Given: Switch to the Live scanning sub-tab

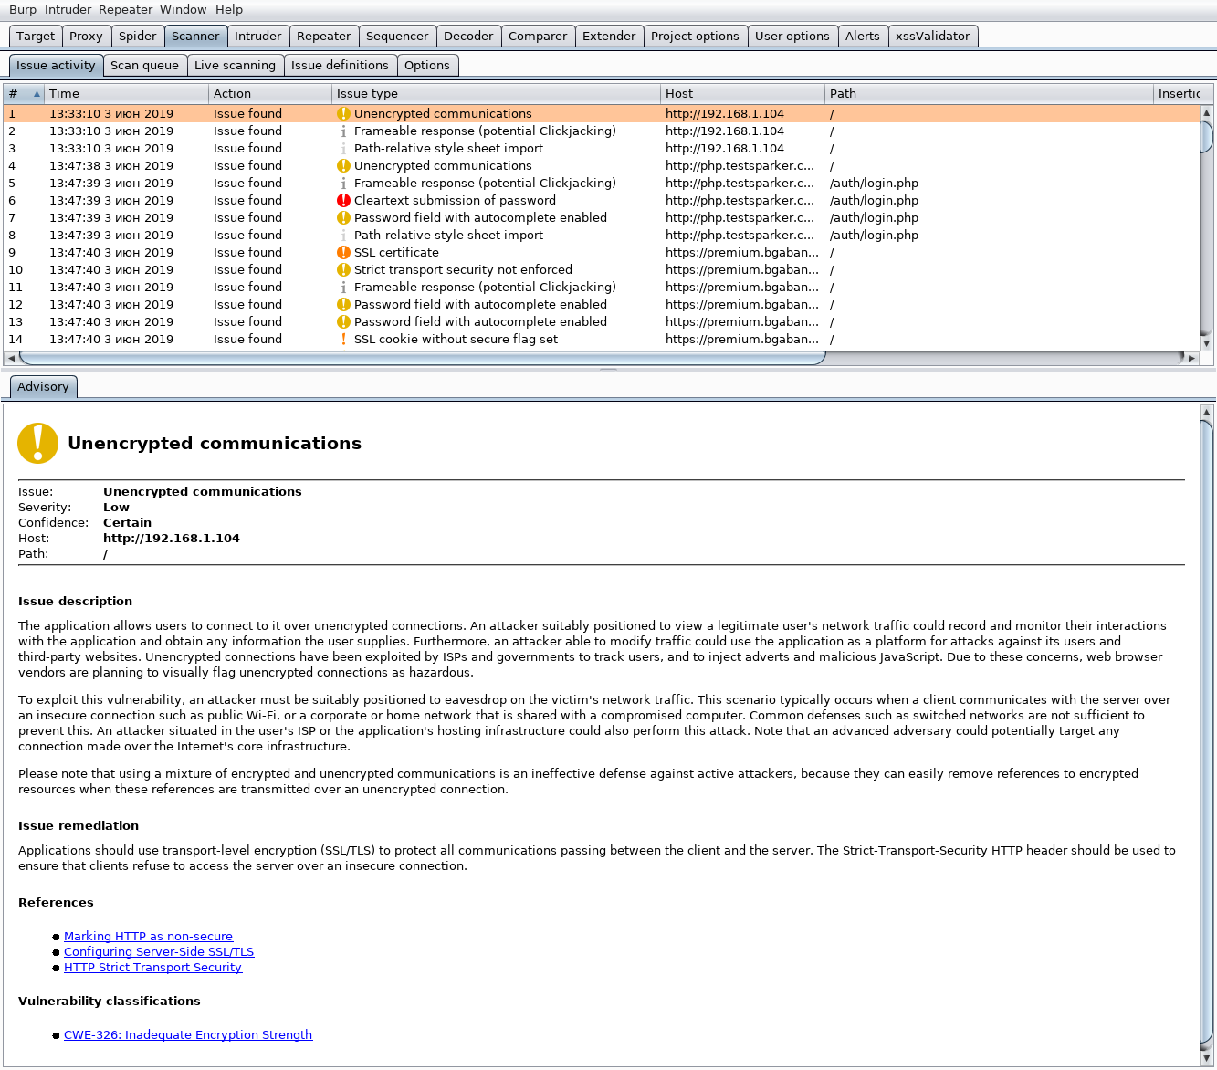Looking at the screenshot, I should click(235, 66).
